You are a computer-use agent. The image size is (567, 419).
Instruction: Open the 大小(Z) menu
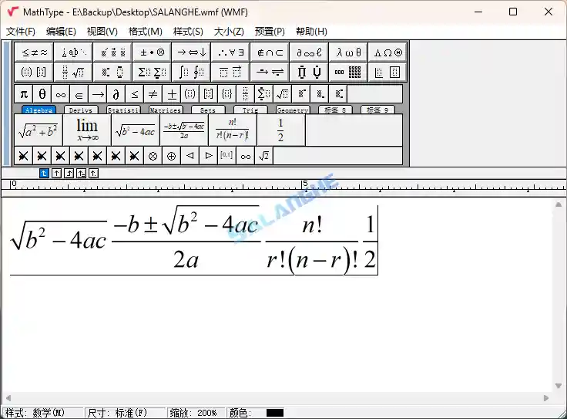pos(229,32)
